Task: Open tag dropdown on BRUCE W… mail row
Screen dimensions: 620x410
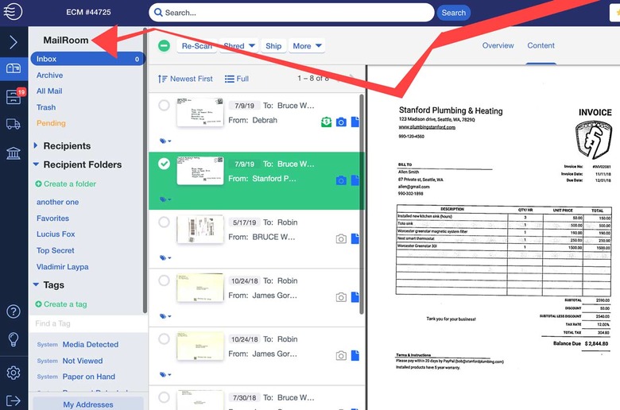Action: coord(165,257)
